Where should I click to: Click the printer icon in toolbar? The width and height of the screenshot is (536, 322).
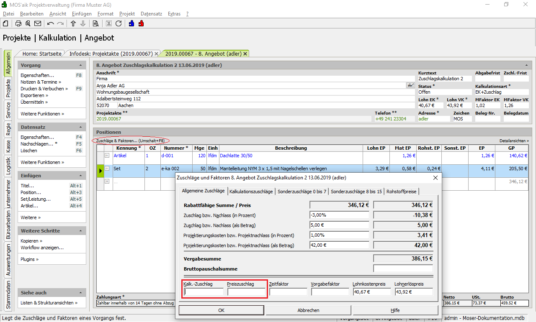tap(18, 23)
